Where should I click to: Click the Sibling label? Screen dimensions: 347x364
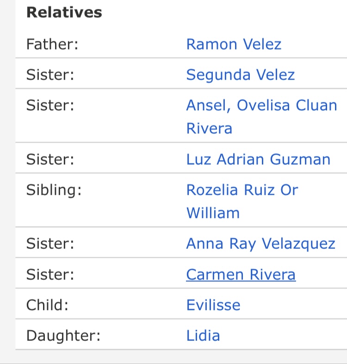tap(54, 190)
